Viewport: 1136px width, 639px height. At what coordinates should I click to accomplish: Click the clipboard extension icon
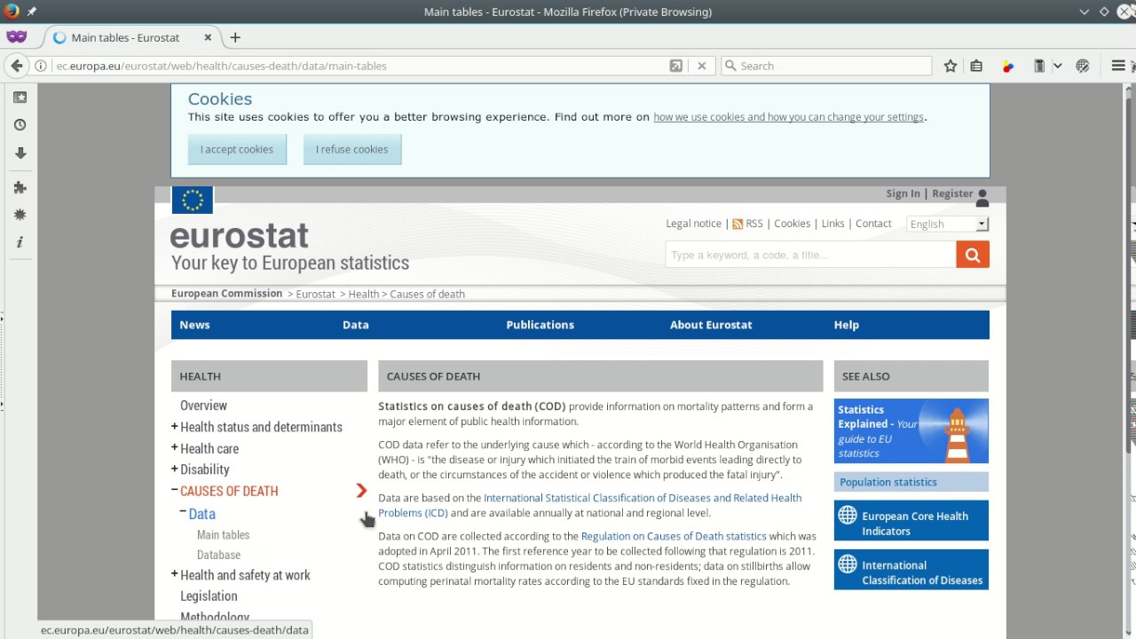pos(1039,66)
